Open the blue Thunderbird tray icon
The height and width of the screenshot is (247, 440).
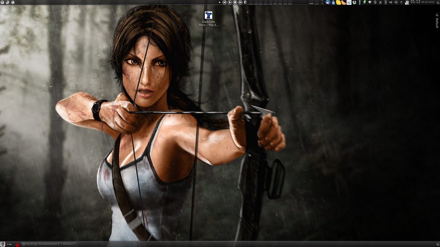[x=328, y=2]
